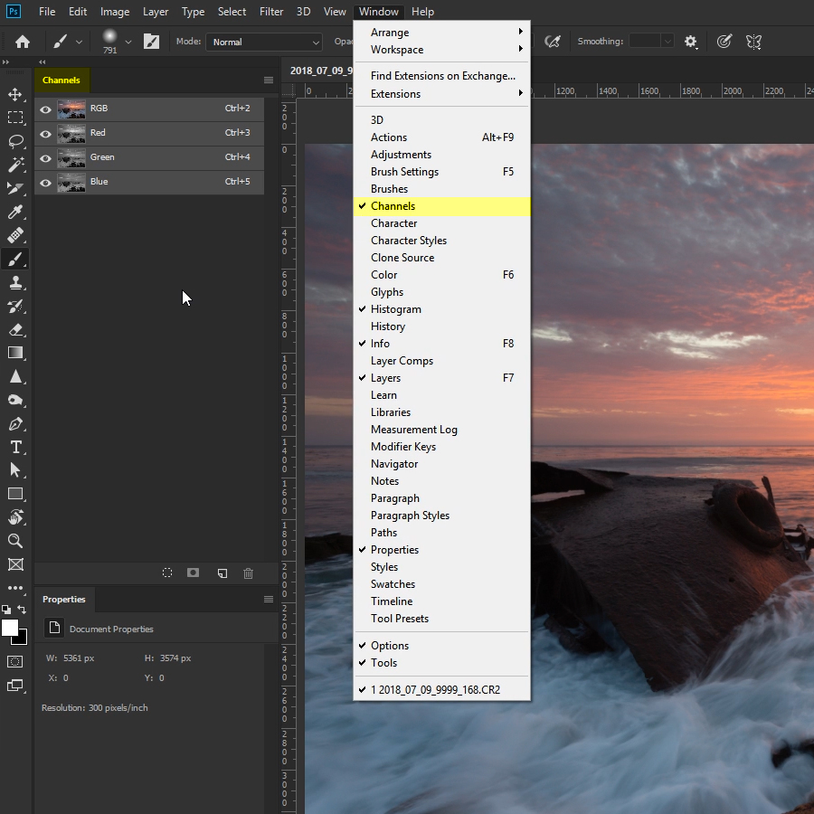Switch to the Channels tab
The image size is (814, 814).
(x=62, y=80)
